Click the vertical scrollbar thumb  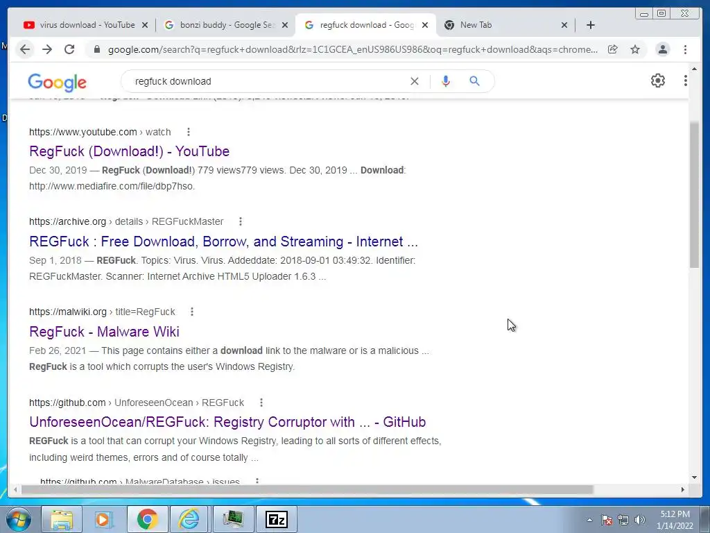tap(695, 195)
